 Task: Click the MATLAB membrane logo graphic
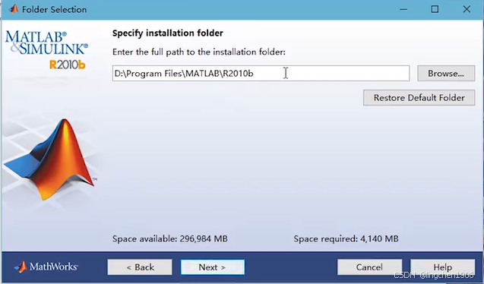point(49,159)
